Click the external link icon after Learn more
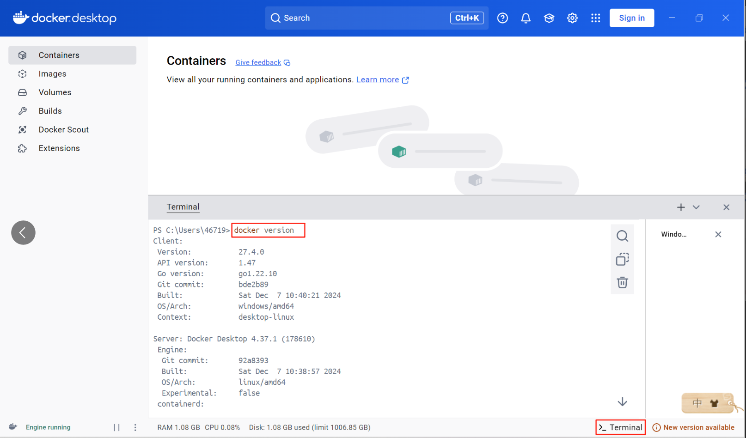Screen dimensions: 746x438 (x=405, y=80)
